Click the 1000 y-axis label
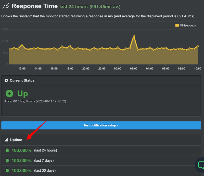 pyautogui.click(x=5, y=41)
